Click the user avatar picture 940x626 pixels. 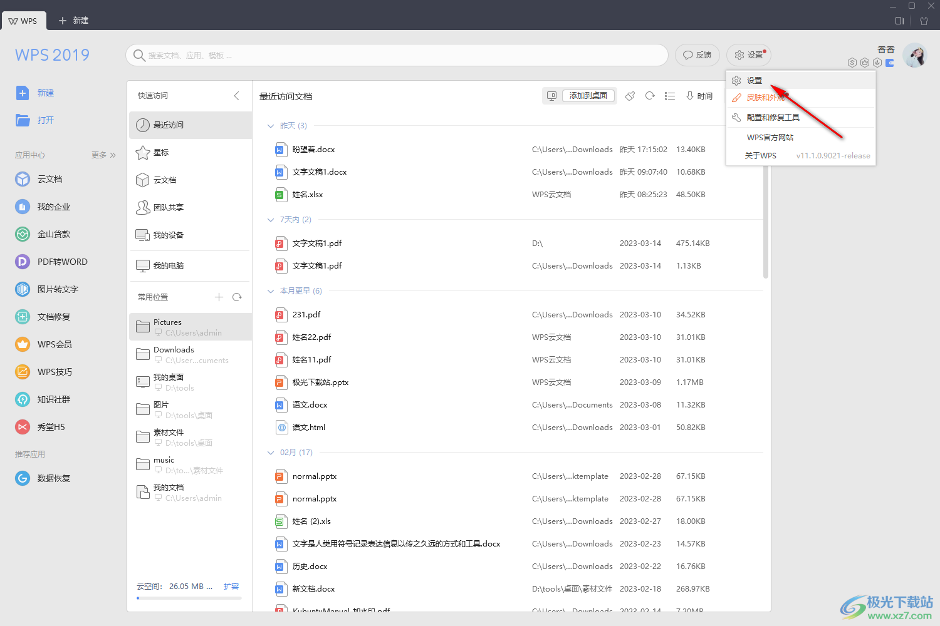pyautogui.click(x=915, y=55)
